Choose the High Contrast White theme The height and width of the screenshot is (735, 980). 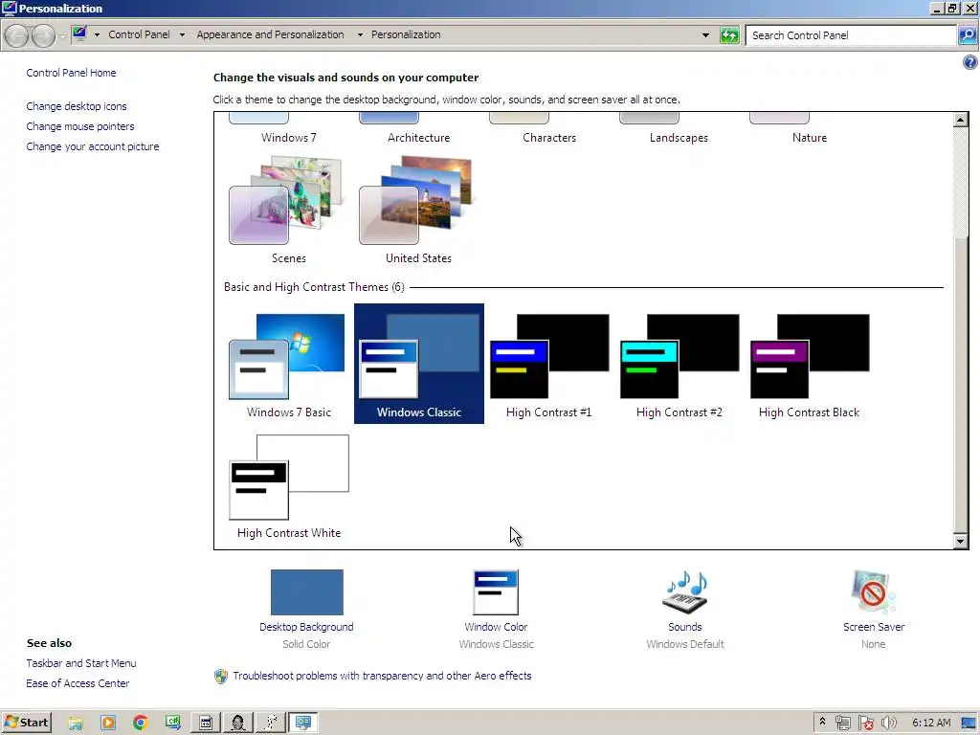click(x=288, y=486)
